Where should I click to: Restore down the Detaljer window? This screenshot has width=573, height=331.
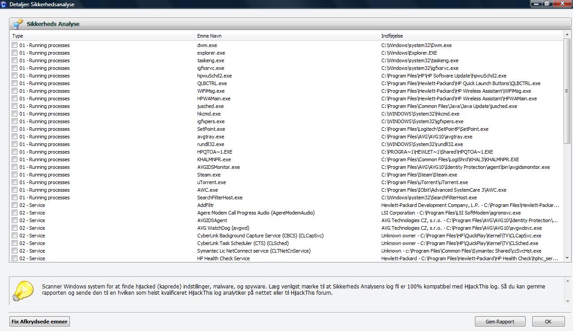547,4
